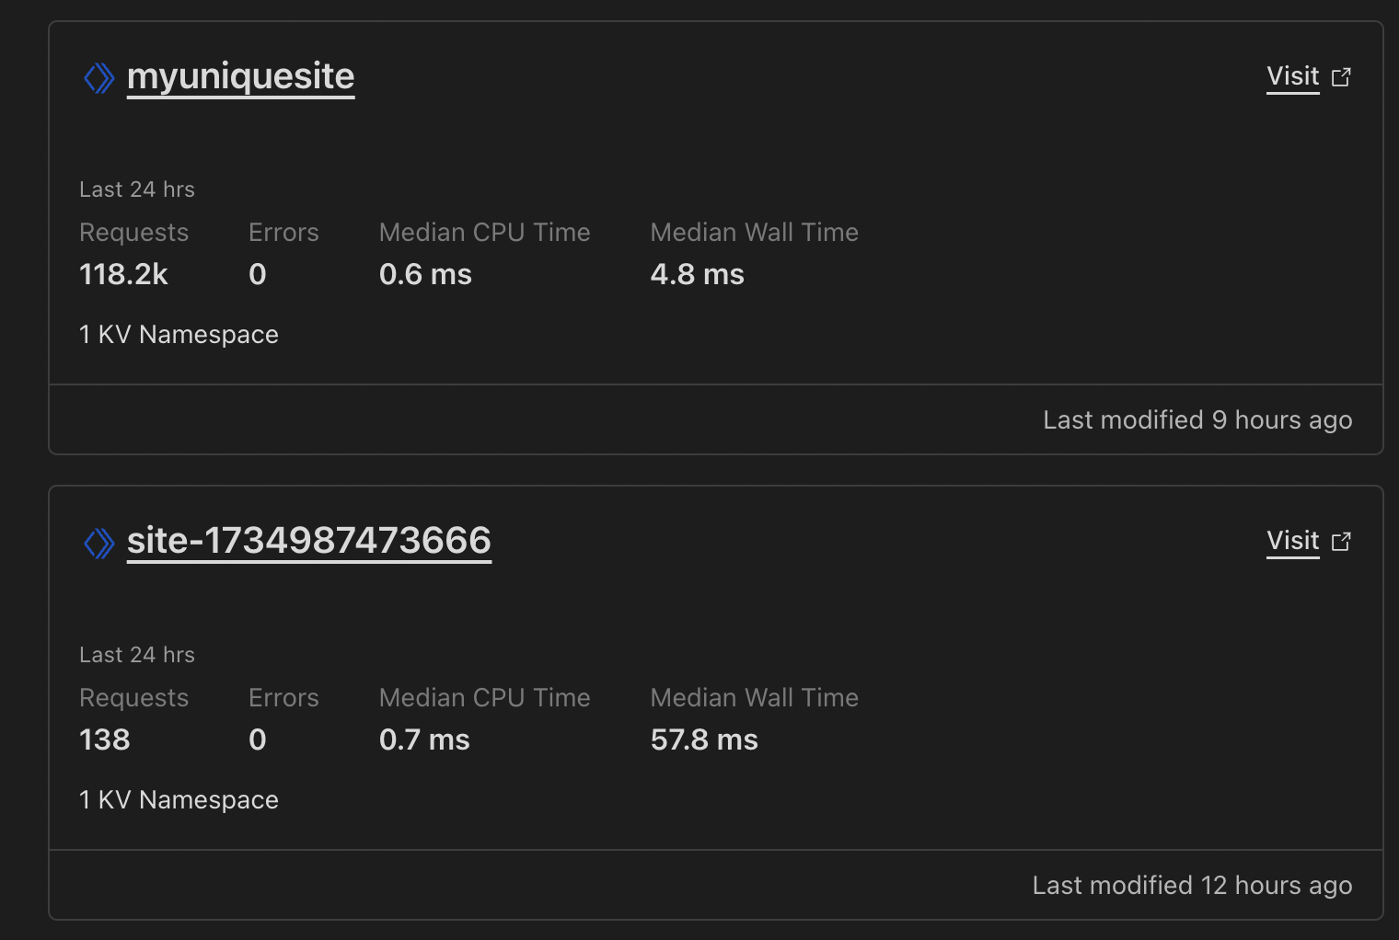Click the external-link icon on the site-1734987473666 card
The image size is (1399, 940).
1341,542
